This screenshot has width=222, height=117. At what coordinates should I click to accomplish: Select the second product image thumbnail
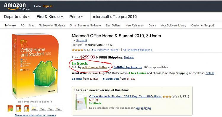click(x=19, y=108)
